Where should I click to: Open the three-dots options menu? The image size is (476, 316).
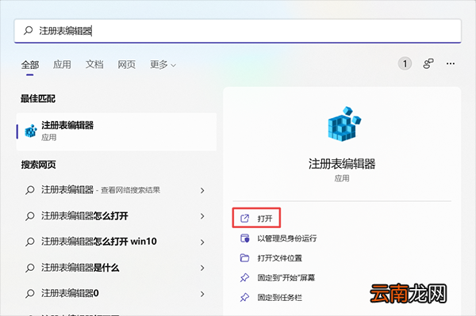pos(451,63)
